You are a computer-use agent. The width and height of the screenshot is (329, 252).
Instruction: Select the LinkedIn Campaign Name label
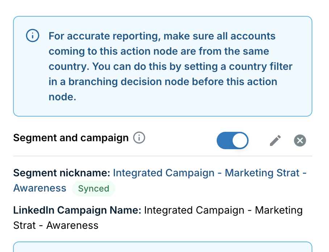coord(77,210)
